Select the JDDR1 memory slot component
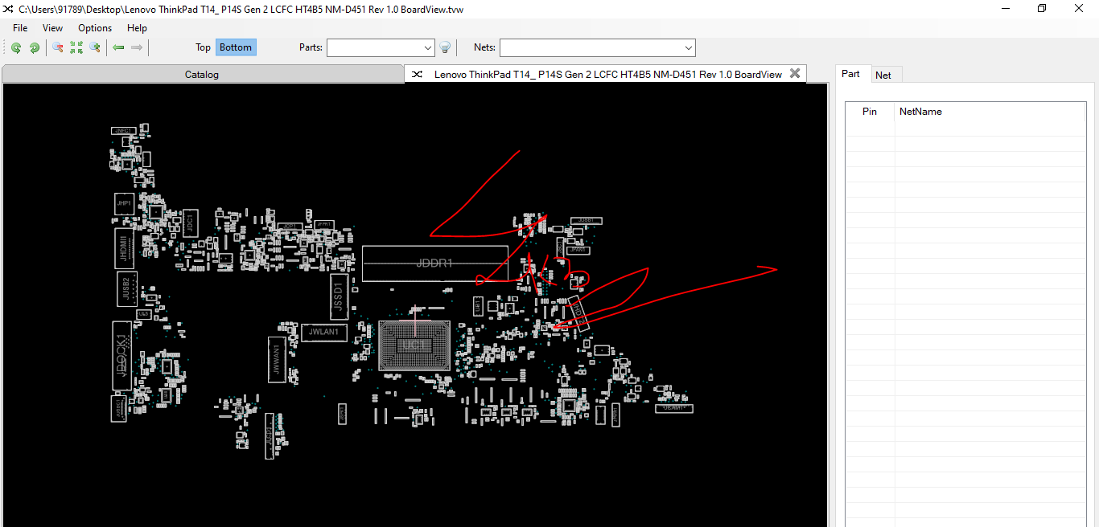1099x527 pixels. (x=434, y=263)
